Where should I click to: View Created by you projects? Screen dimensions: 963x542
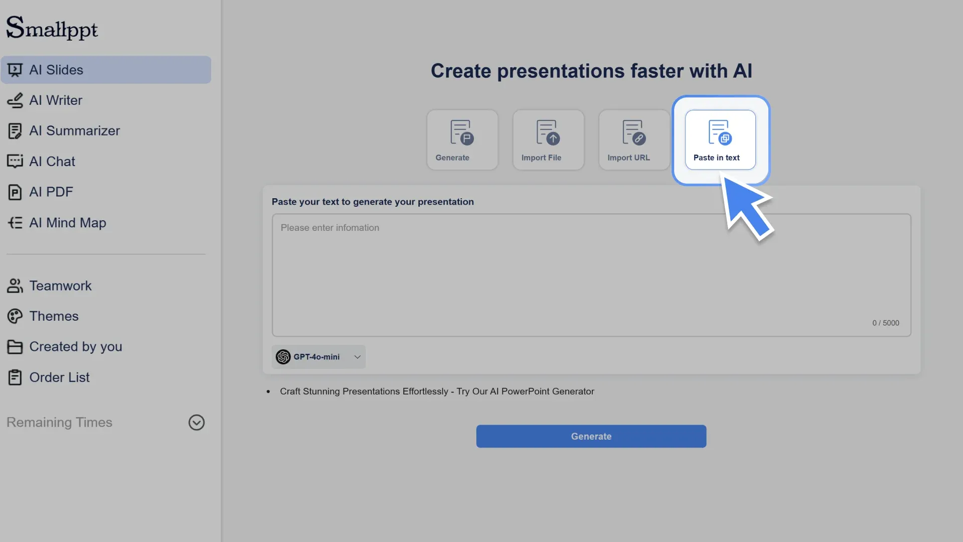(76, 346)
